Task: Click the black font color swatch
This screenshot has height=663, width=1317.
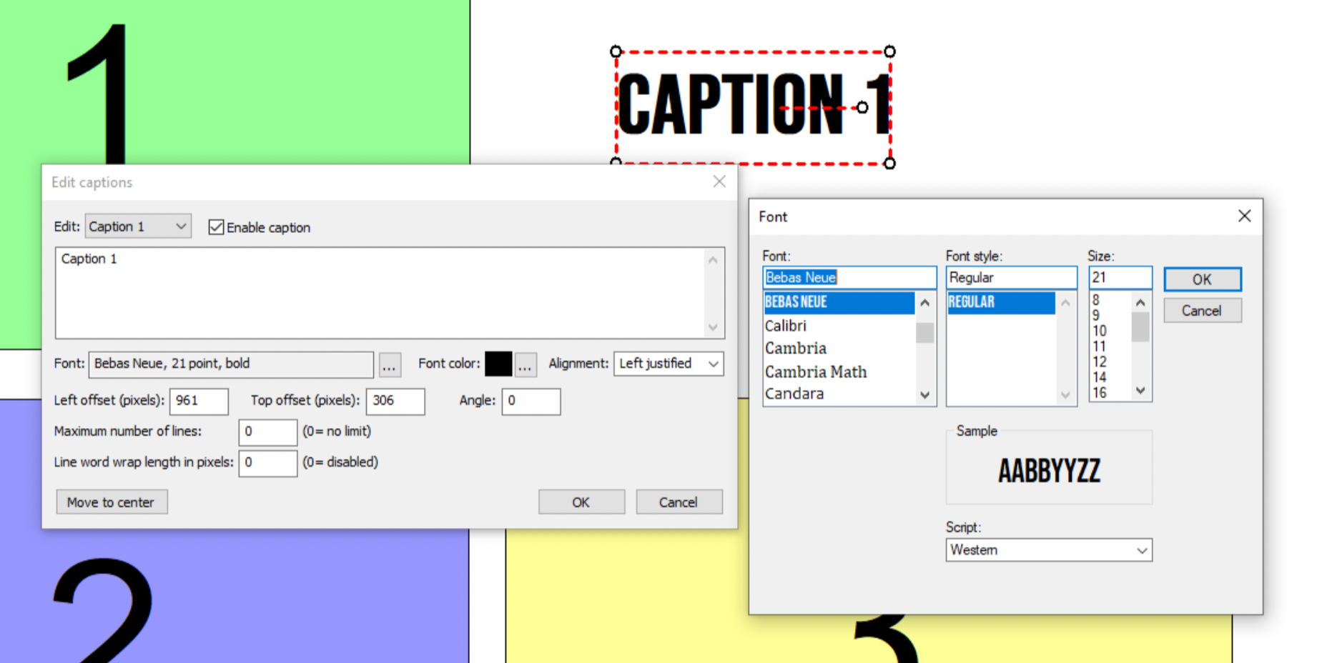Action: coord(498,364)
